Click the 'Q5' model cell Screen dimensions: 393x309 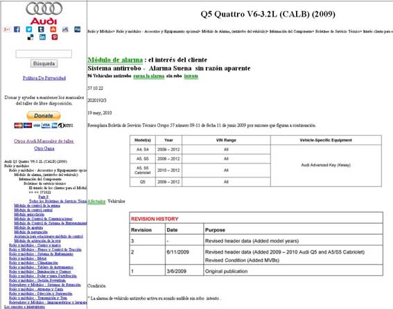click(x=143, y=182)
